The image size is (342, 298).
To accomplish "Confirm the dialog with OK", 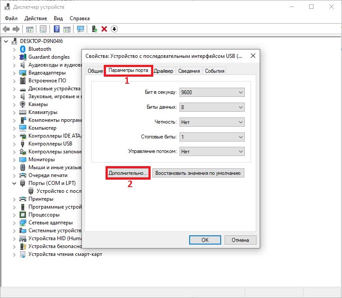I will 205,240.
